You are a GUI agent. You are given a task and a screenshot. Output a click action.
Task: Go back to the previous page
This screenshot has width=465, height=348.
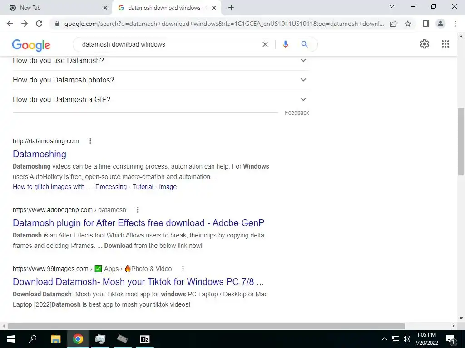tap(10, 24)
